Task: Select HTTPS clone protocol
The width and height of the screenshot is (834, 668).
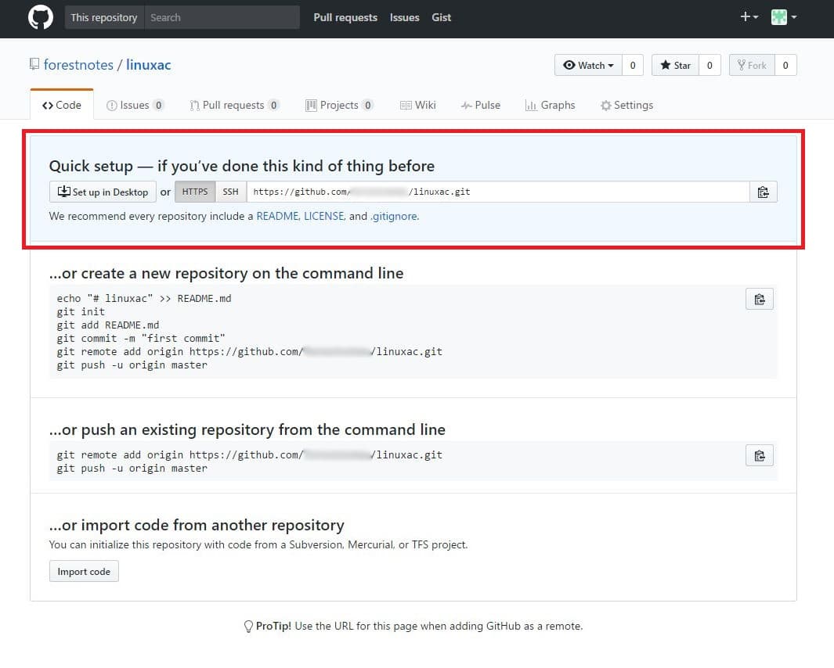Action: 195,192
